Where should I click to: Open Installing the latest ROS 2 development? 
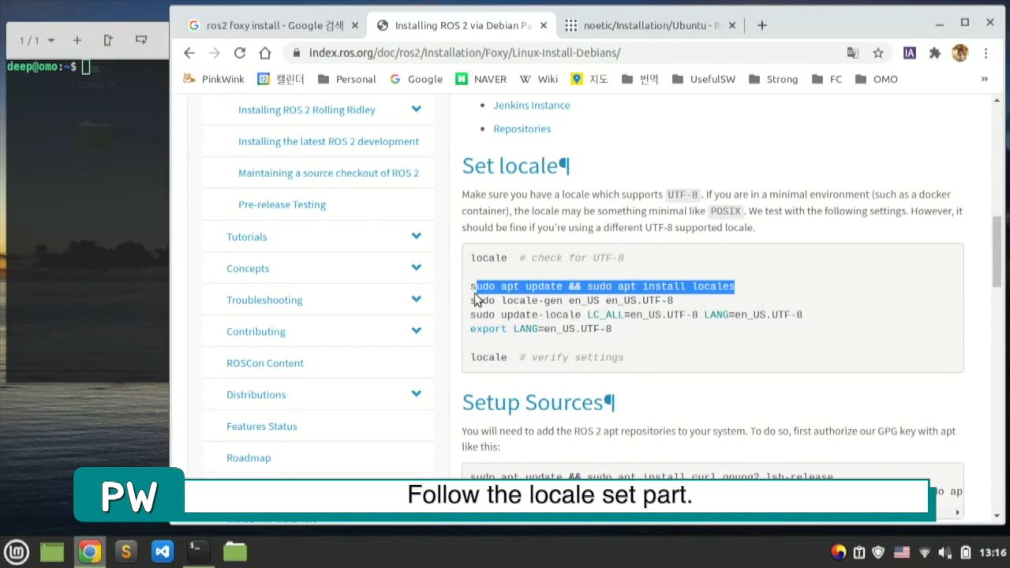click(328, 141)
